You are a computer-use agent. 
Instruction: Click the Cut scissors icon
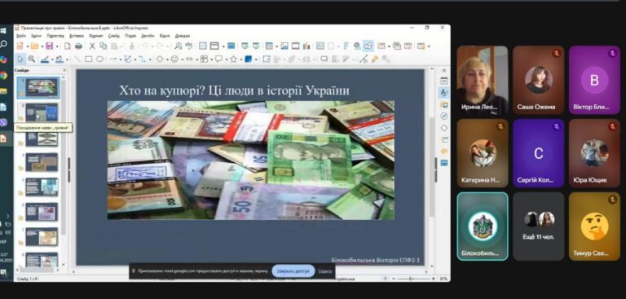coord(93,46)
